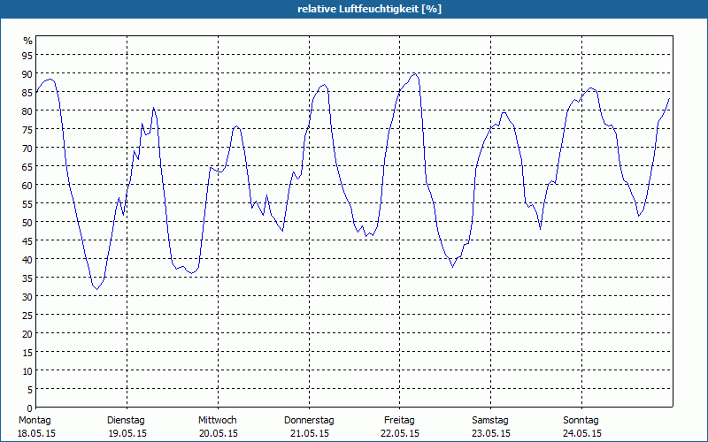Click the y-axis value "0"
The height and width of the screenshot is (442, 708).
(x=30, y=408)
